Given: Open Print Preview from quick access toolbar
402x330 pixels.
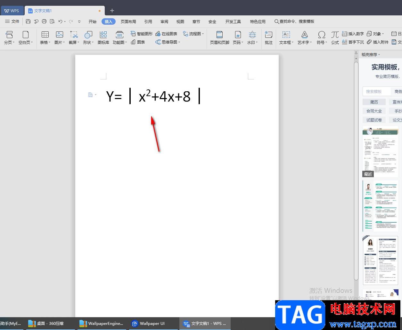Looking at the screenshot, I should coord(52,21).
